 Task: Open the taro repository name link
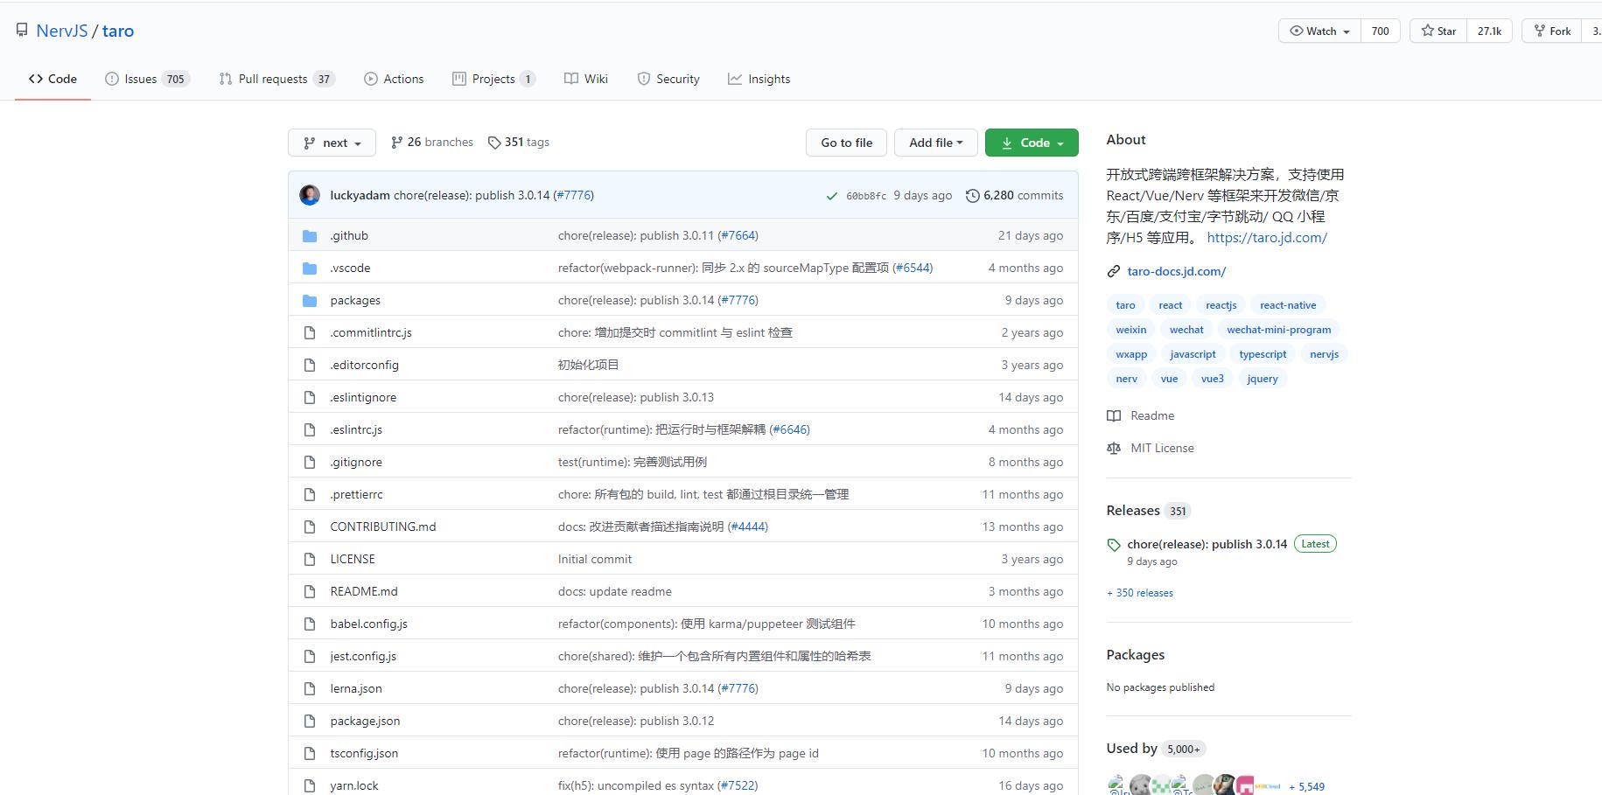118,31
